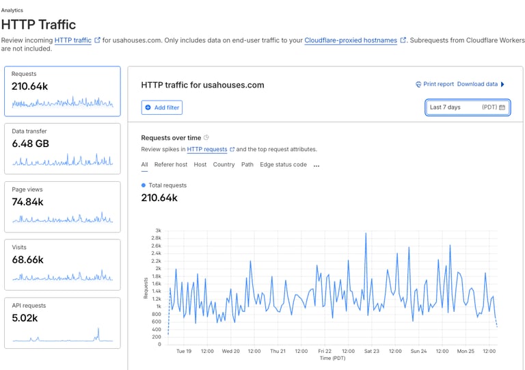525x370 pixels.
Task: Open the more tabs ellipsis menu
Action: [317, 166]
